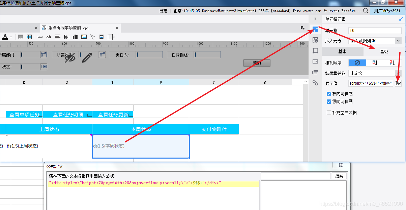Insert formula F(x) toolbar icon
The width and height of the screenshot is (406, 210).
tap(66, 37)
